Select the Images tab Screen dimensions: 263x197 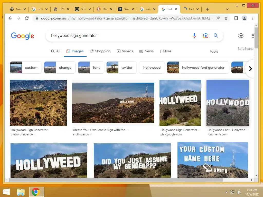[75, 51]
